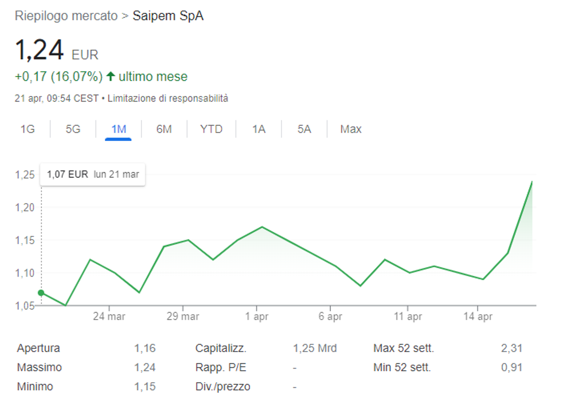
Task: Click the Div./prezzo label
Action: pyautogui.click(x=223, y=386)
